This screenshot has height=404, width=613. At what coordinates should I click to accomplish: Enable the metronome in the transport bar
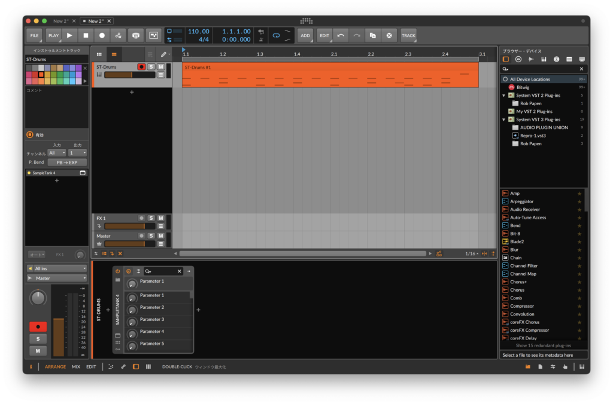pos(260,39)
